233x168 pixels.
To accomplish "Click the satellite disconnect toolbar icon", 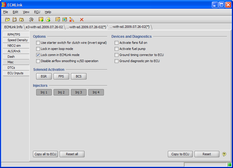I will click(x=72, y=19).
